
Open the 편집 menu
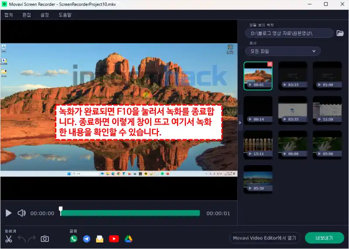click(x=27, y=15)
